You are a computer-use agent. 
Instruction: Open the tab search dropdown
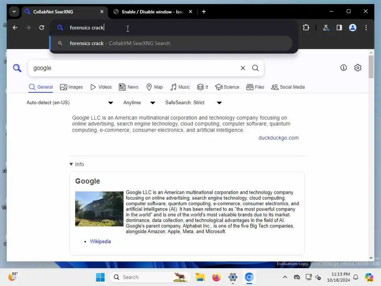pyautogui.click(x=14, y=12)
